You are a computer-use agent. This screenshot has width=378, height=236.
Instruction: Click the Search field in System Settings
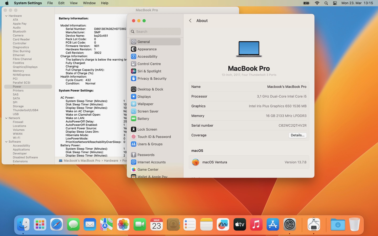[x=155, y=31]
